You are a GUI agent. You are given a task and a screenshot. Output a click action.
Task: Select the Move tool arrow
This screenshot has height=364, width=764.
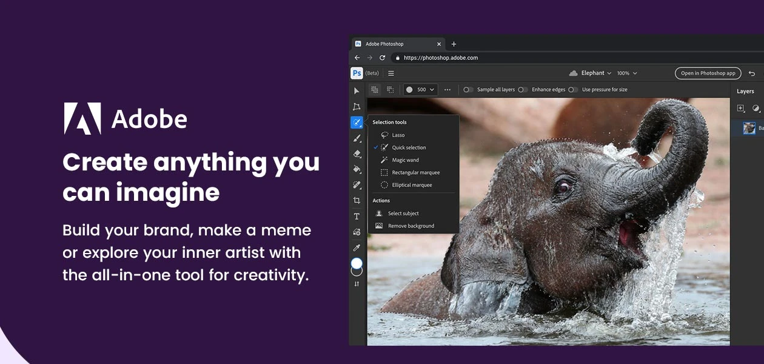357,91
